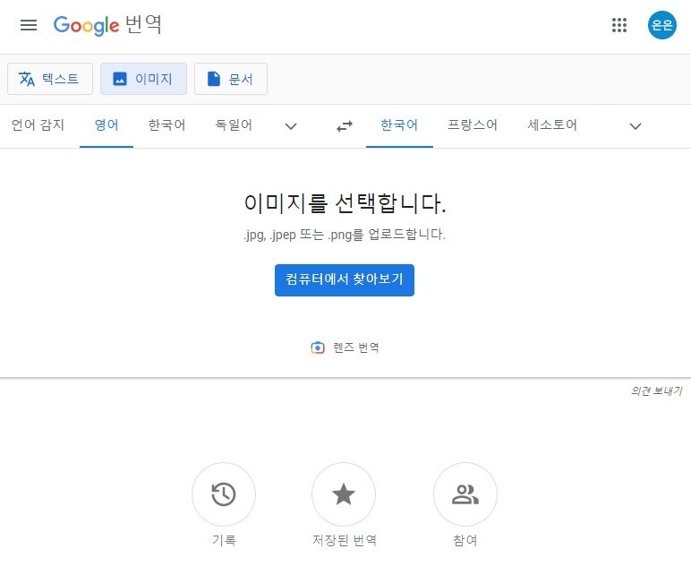Expand more target languages chevron
The width and height of the screenshot is (691, 566).
(635, 126)
